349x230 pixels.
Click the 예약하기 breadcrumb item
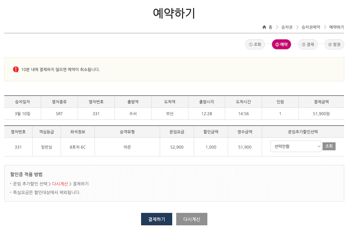pos(336,27)
